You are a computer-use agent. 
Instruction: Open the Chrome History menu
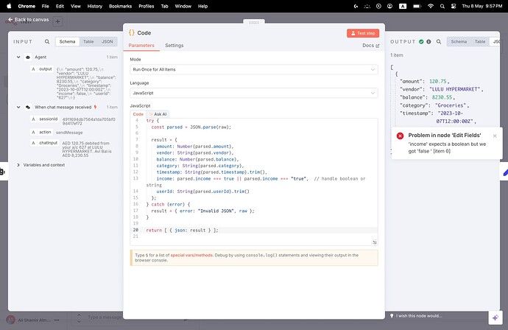click(x=94, y=6)
